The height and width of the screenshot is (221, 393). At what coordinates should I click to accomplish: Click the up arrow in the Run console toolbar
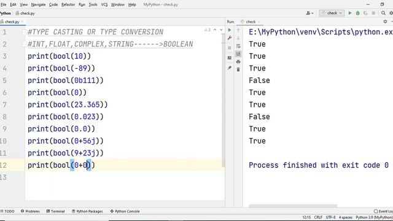pyautogui.click(x=238, y=30)
